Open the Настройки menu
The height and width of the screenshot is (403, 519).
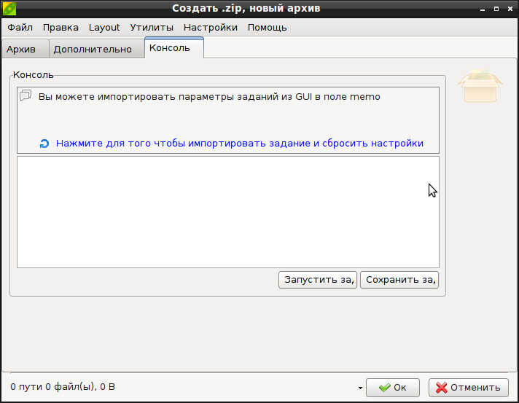211,28
